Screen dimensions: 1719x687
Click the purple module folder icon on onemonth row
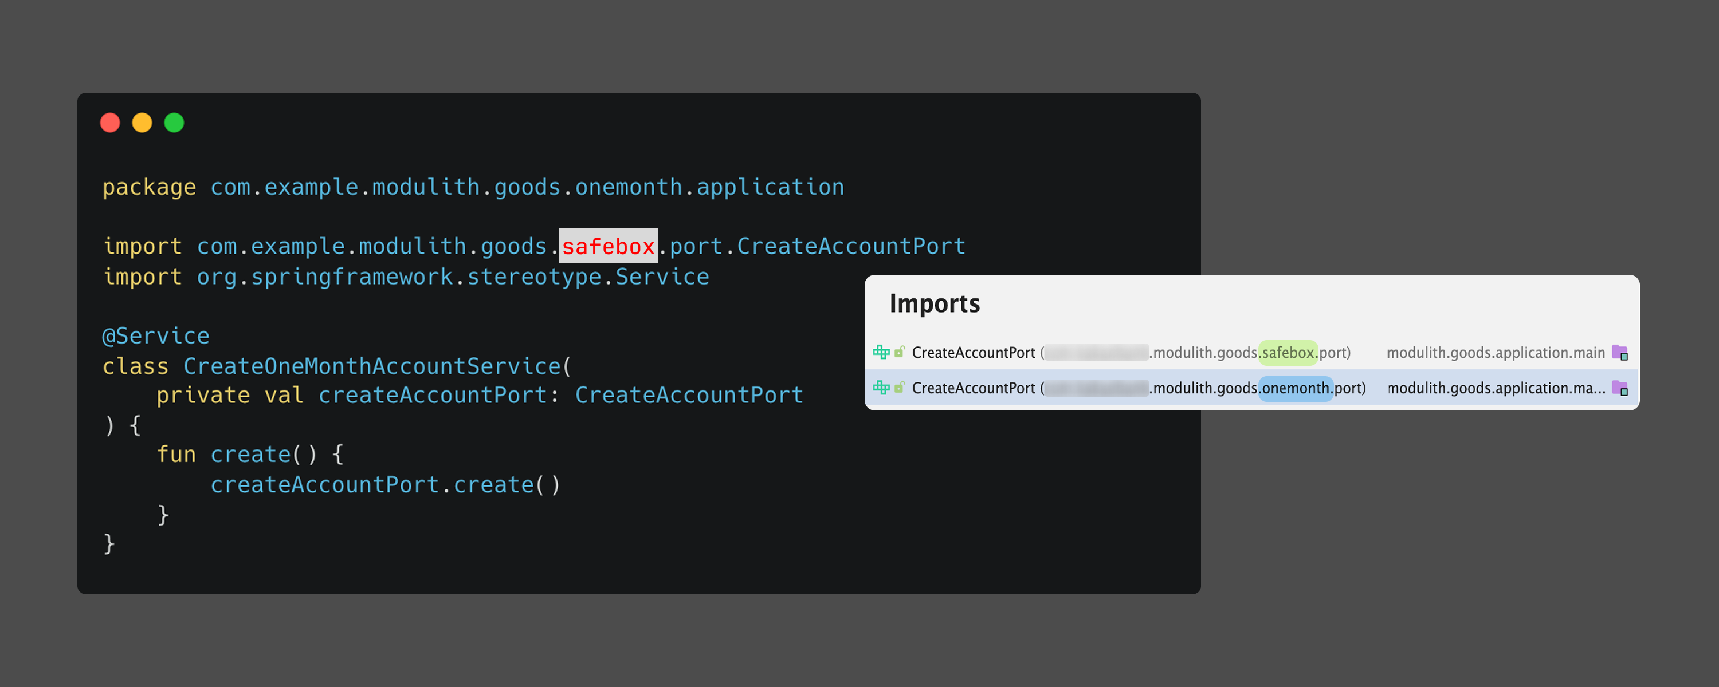coord(1619,388)
